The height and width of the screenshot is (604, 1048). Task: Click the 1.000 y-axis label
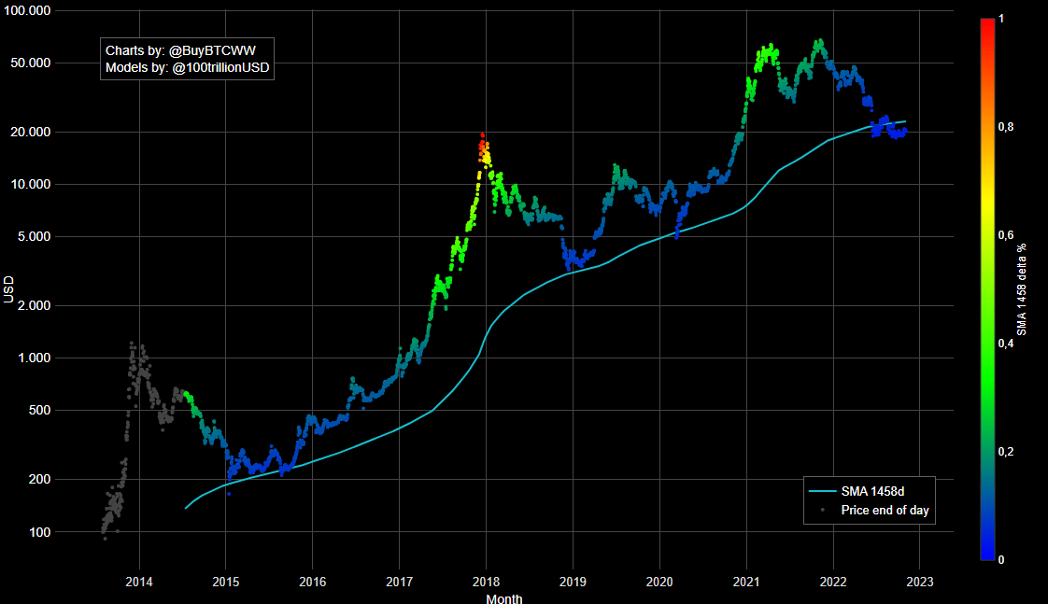(34, 358)
